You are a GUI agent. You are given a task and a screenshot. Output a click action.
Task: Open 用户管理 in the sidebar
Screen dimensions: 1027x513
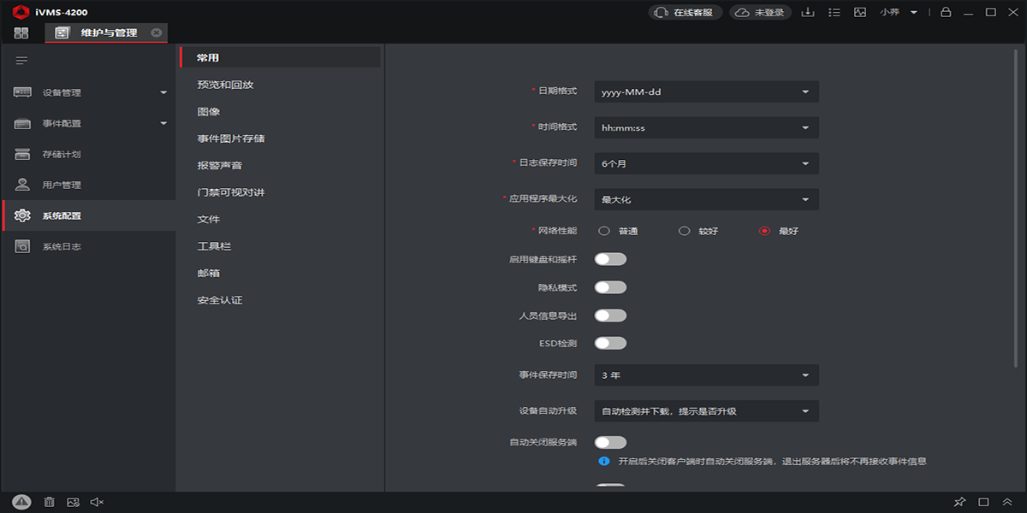(x=87, y=185)
